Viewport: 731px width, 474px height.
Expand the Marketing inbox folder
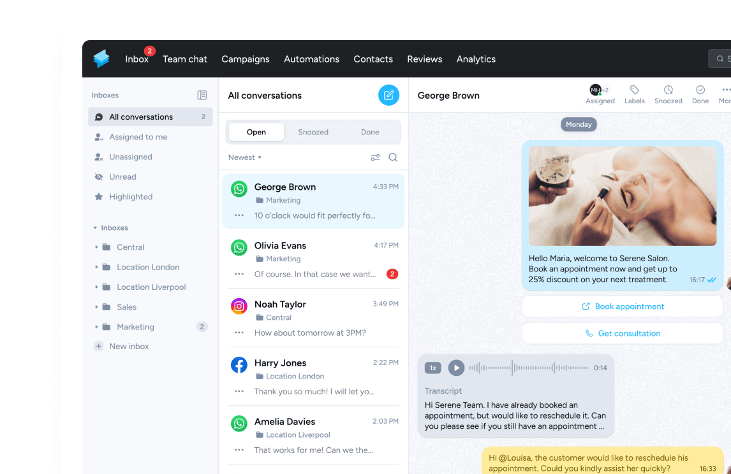96,327
